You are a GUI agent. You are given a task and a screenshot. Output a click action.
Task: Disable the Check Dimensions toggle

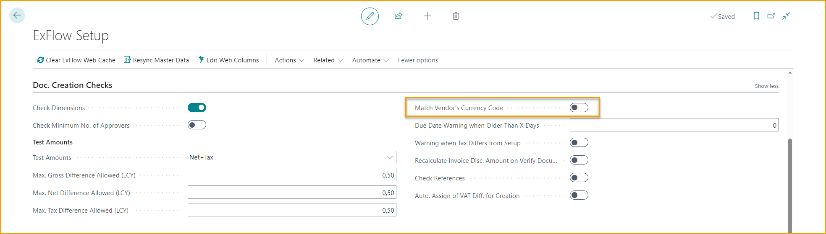(x=197, y=108)
